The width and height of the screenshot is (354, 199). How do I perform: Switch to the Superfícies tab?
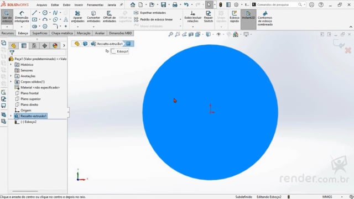(40, 33)
